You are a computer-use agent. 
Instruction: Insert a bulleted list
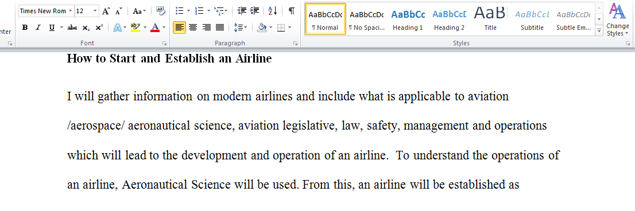point(180,11)
